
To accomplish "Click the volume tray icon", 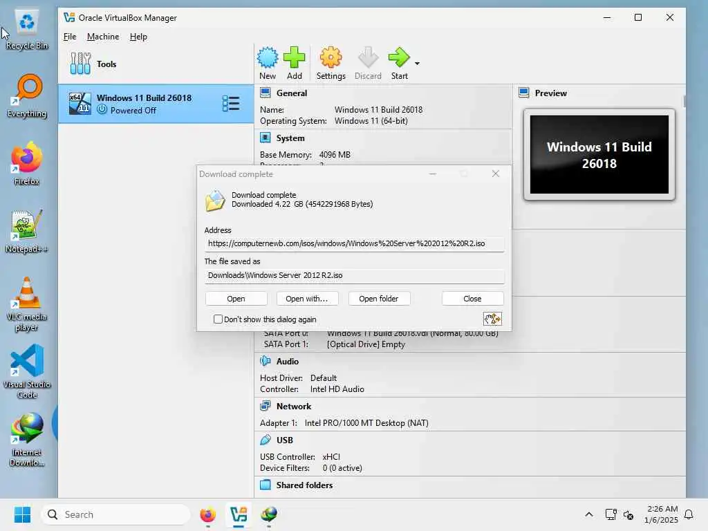I will (628, 514).
